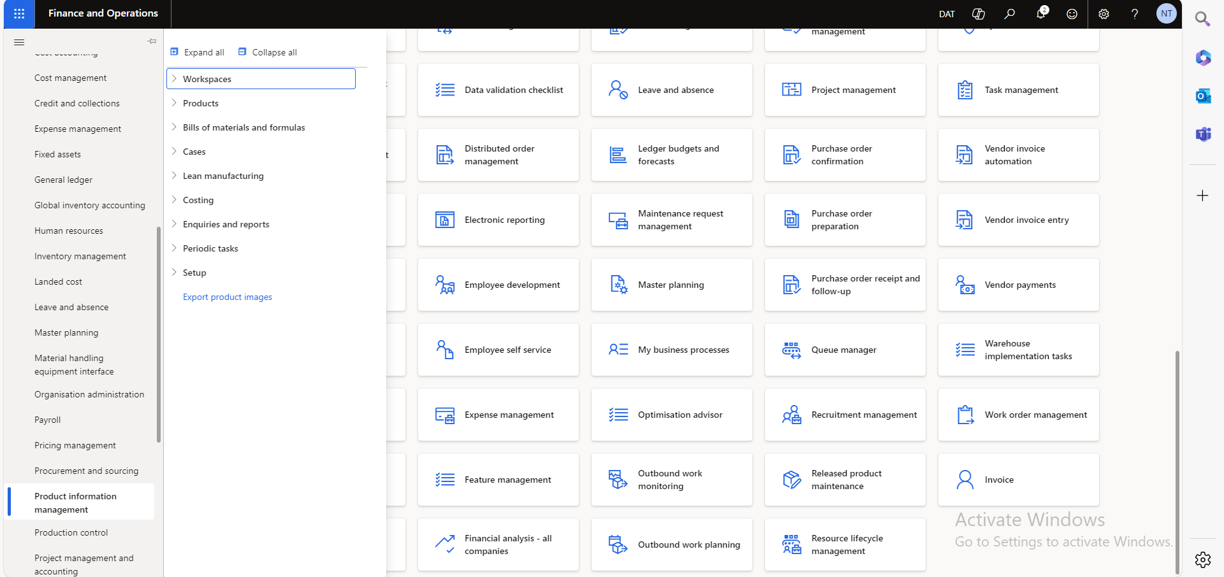This screenshot has width=1224, height=577.
Task: Open the settings gear in header
Action: pos(1104,14)
